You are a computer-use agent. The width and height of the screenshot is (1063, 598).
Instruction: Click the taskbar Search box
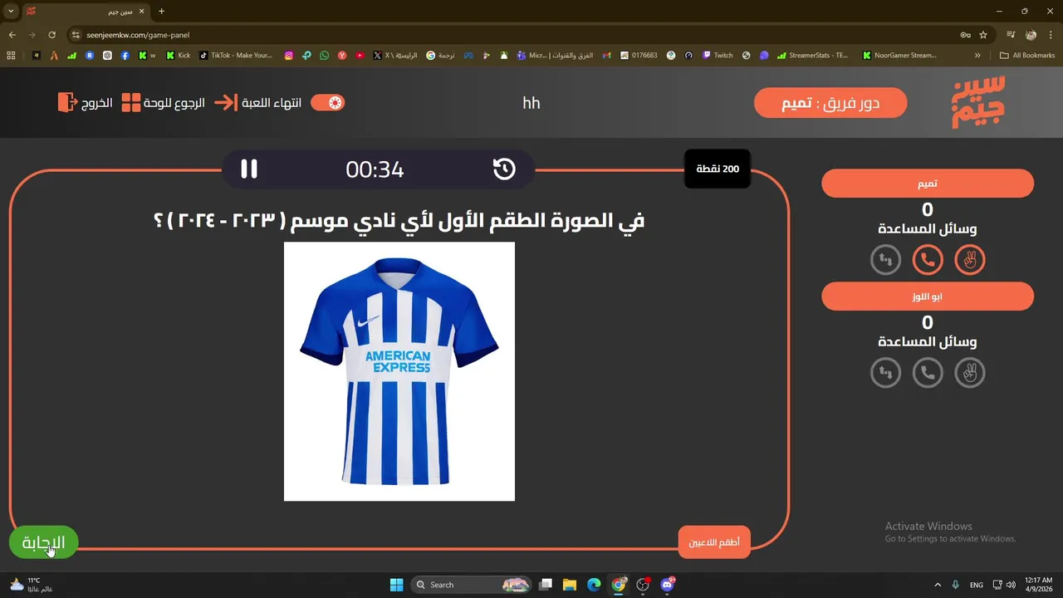coord(472,585)
